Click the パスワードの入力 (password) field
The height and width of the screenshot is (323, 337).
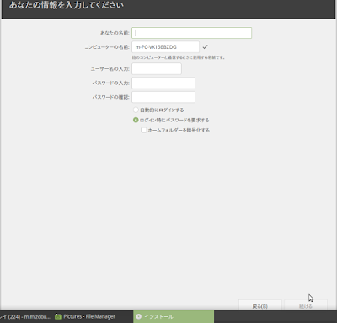click(x=163, y=83)
